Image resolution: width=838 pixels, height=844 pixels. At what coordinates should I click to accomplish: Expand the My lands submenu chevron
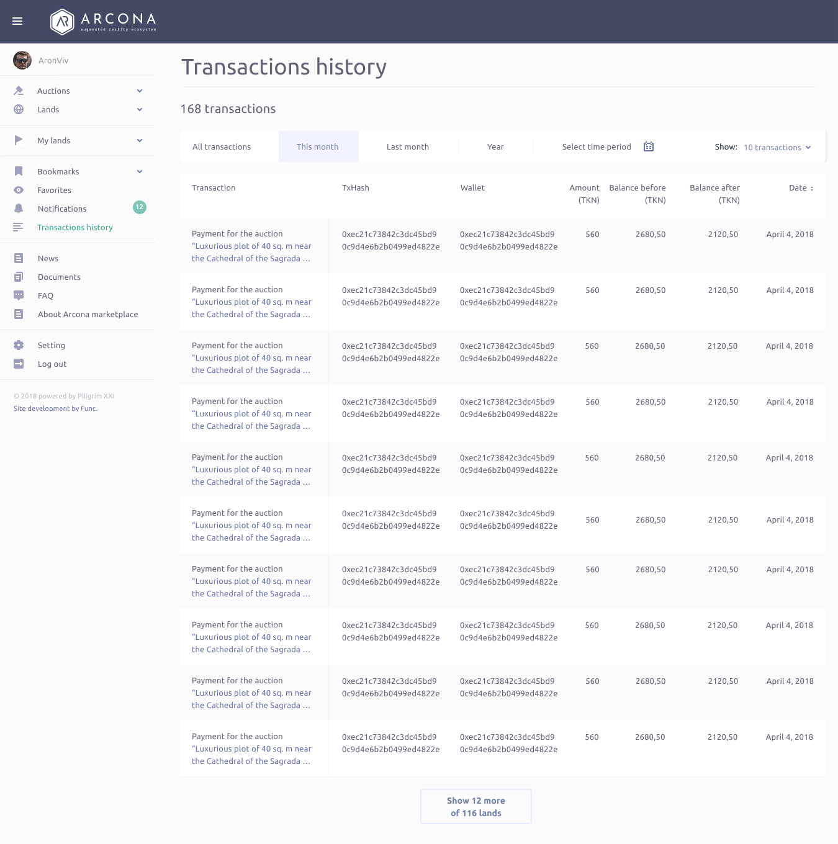tap(140, 140)
